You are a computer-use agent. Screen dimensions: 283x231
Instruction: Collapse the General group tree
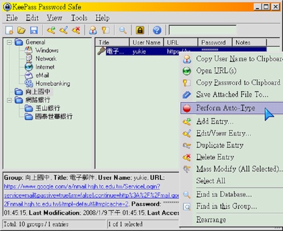9,42
